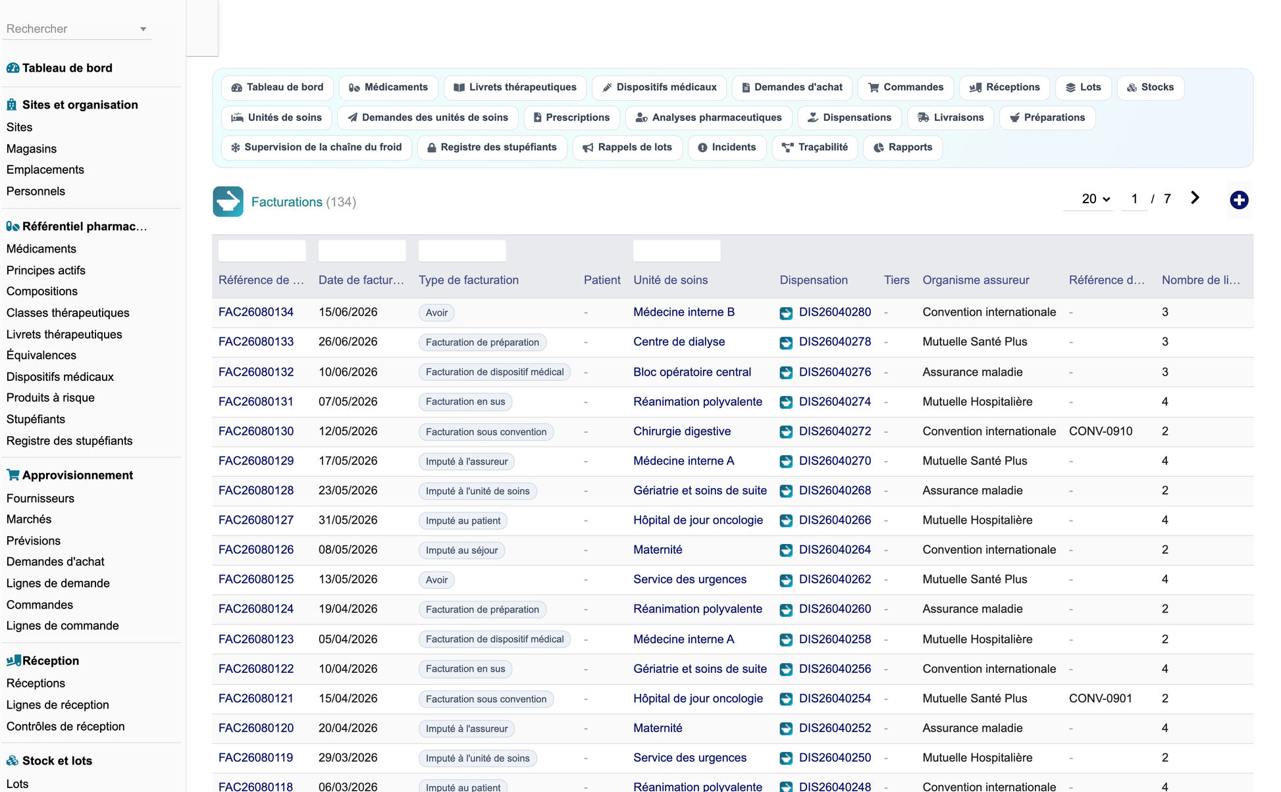The height and width of the screenshot is (792, 1281).
Task: Open Commandes top navigation tab
Action: [x=906, y=87]
